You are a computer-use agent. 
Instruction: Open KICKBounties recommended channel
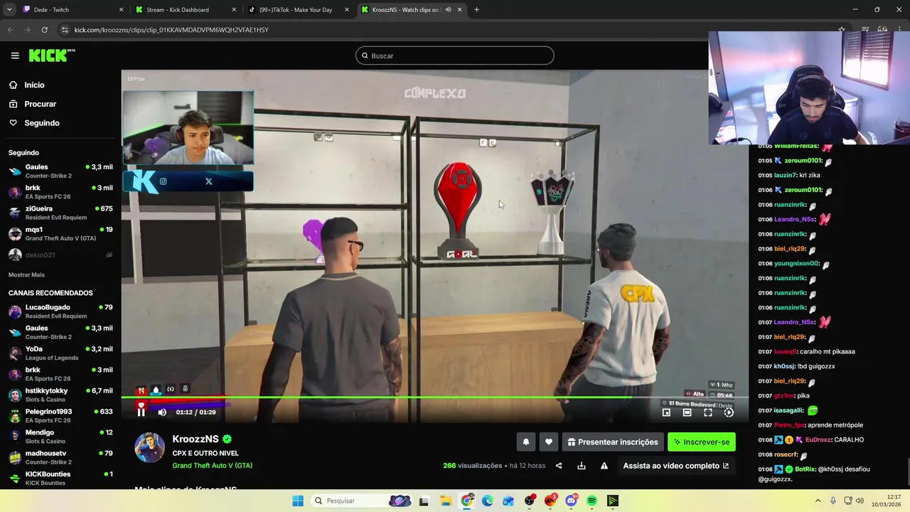(x=60, y=478)
